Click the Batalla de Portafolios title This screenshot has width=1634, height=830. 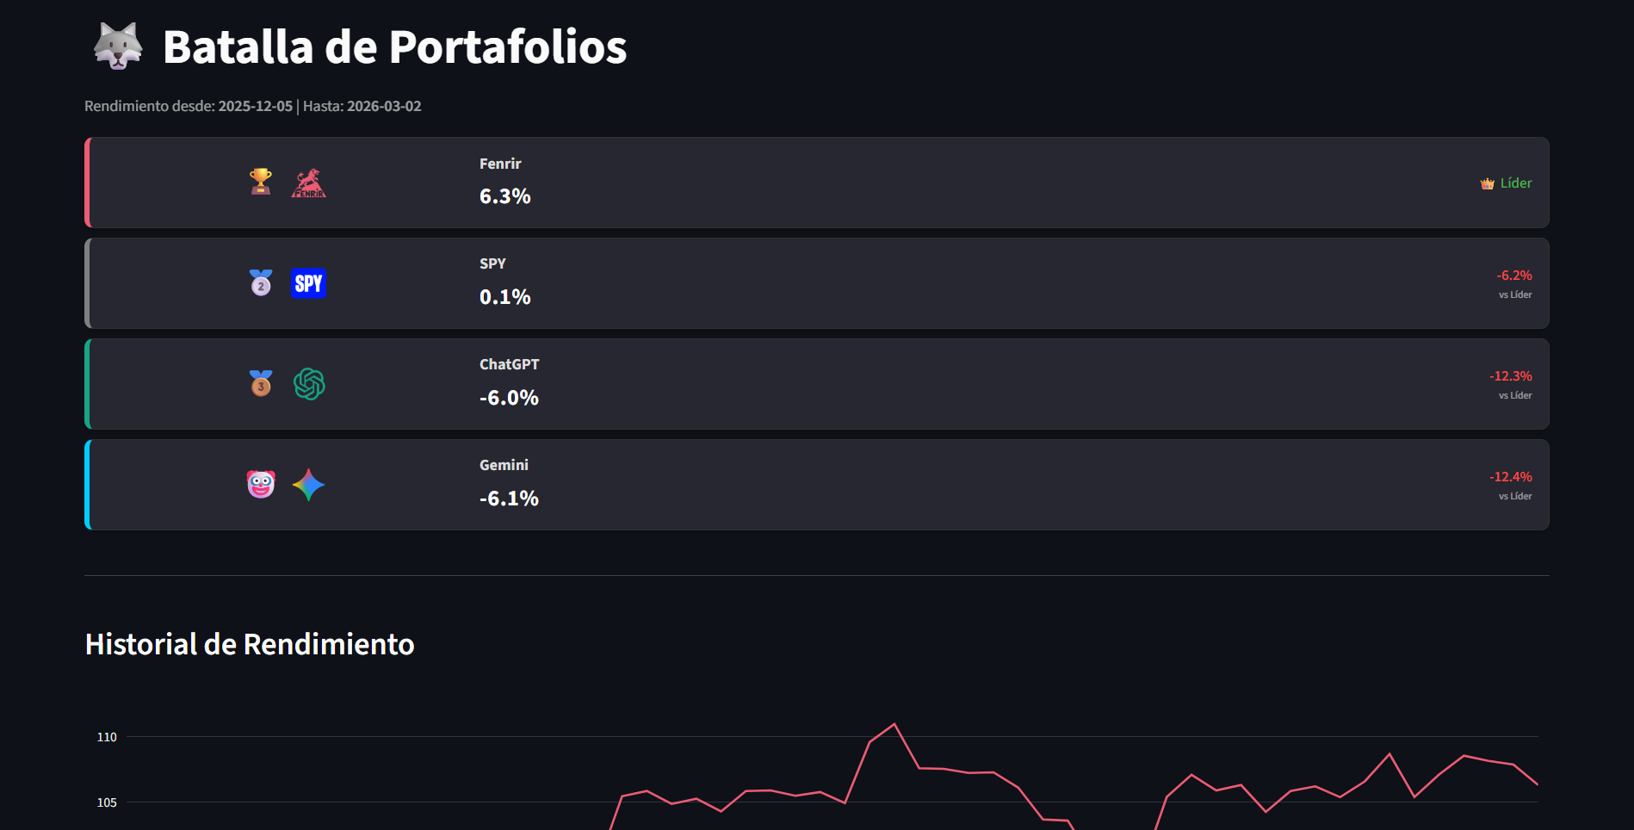pos(394,46)
